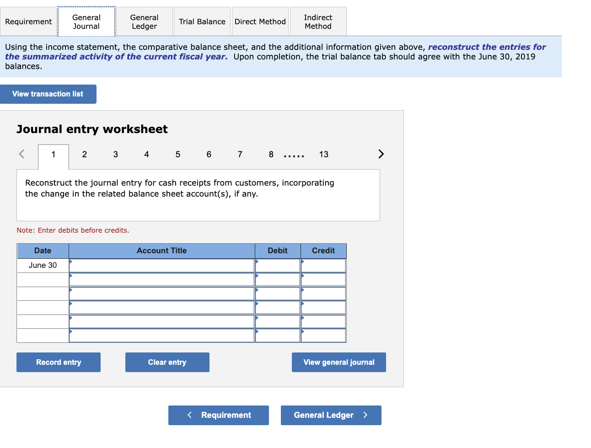Open View general journal
This screenshot has width=591, height=448.
click(x=339, y=362)
